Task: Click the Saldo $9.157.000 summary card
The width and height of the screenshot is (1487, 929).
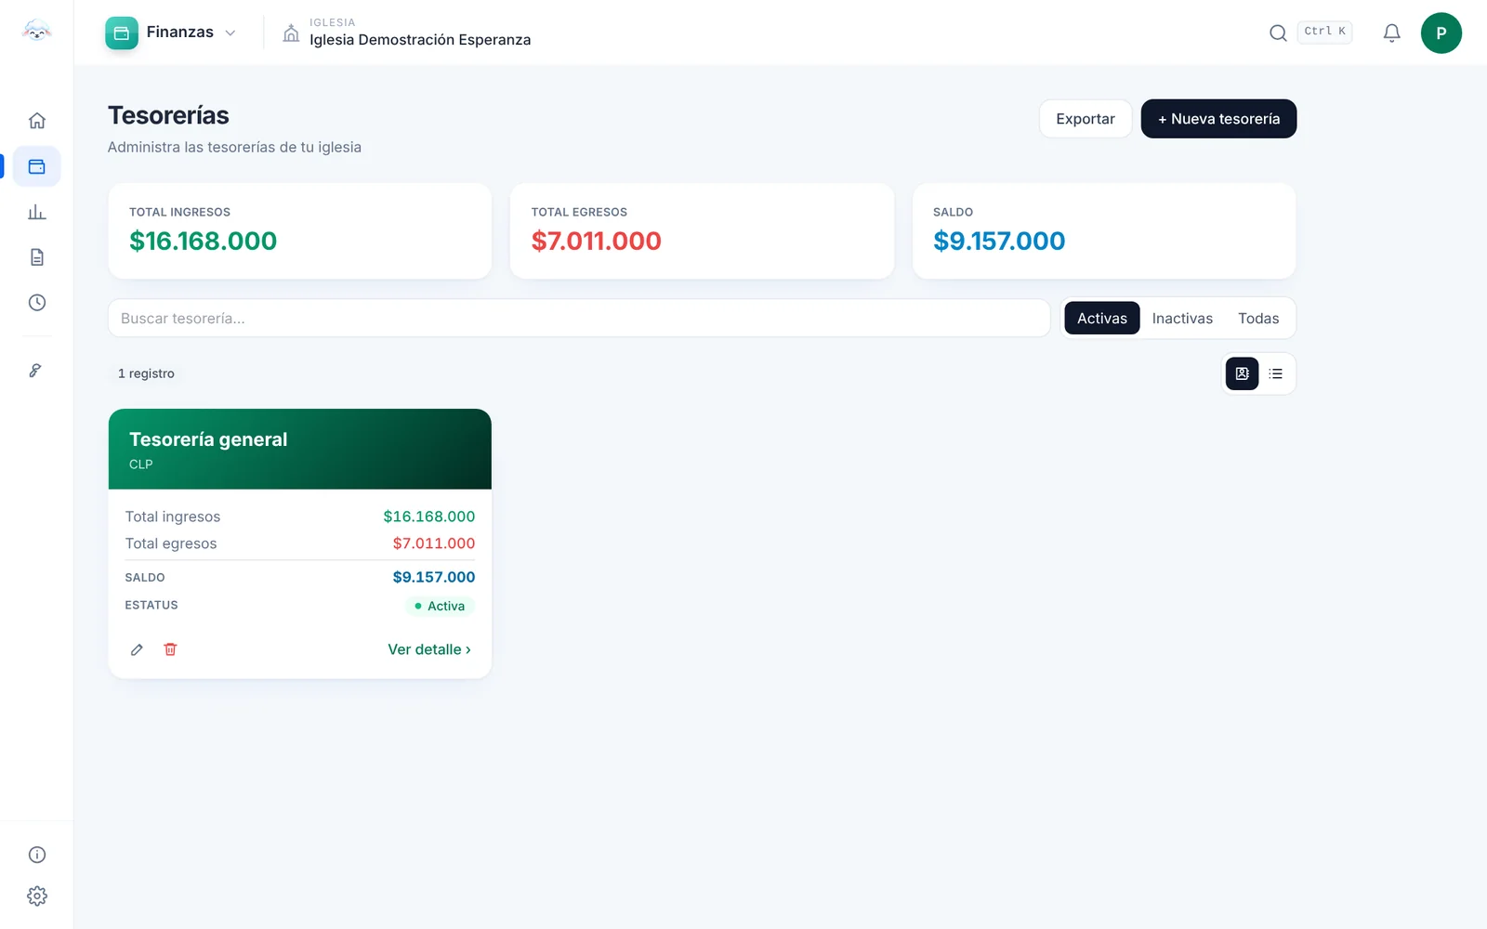Action: (x=1104, y=231)
